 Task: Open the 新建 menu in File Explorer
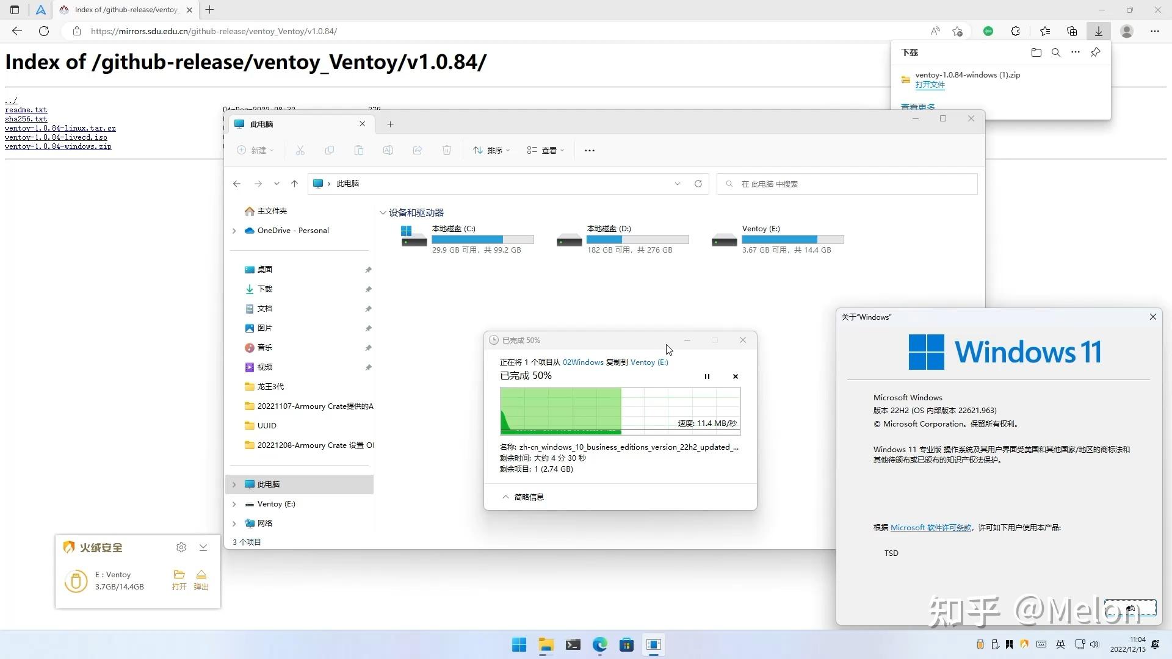click(255, 150)
